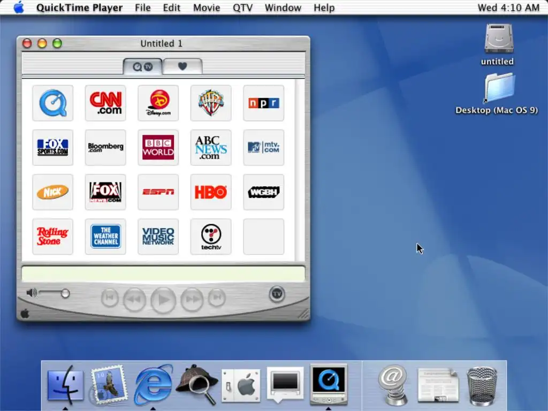Click the Untitled 1 window title

[x=161, y=43]
